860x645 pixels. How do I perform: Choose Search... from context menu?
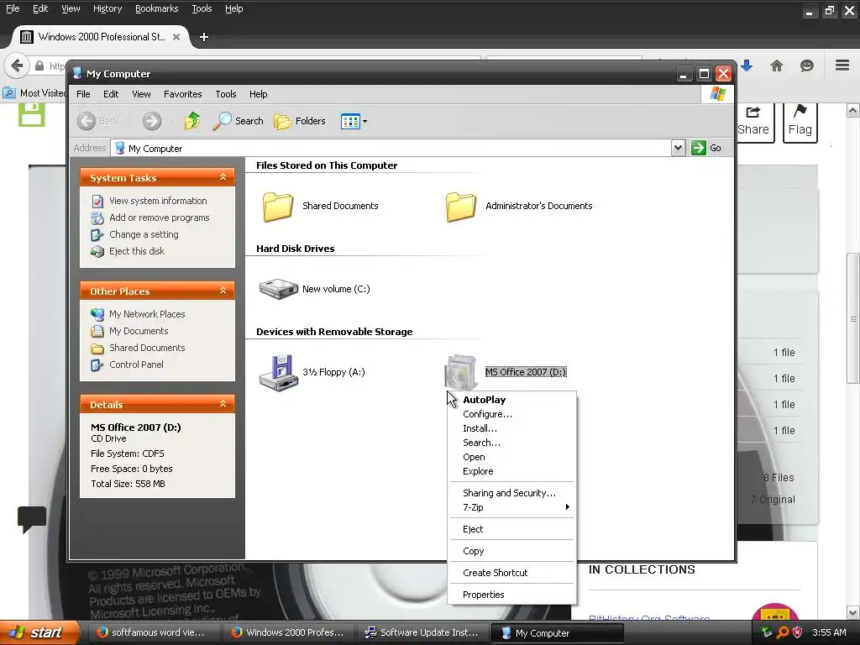(x=511, y=443)
